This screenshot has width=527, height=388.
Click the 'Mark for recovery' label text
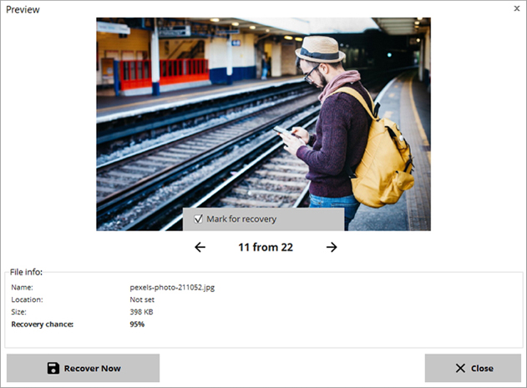(x=241, y=219)
